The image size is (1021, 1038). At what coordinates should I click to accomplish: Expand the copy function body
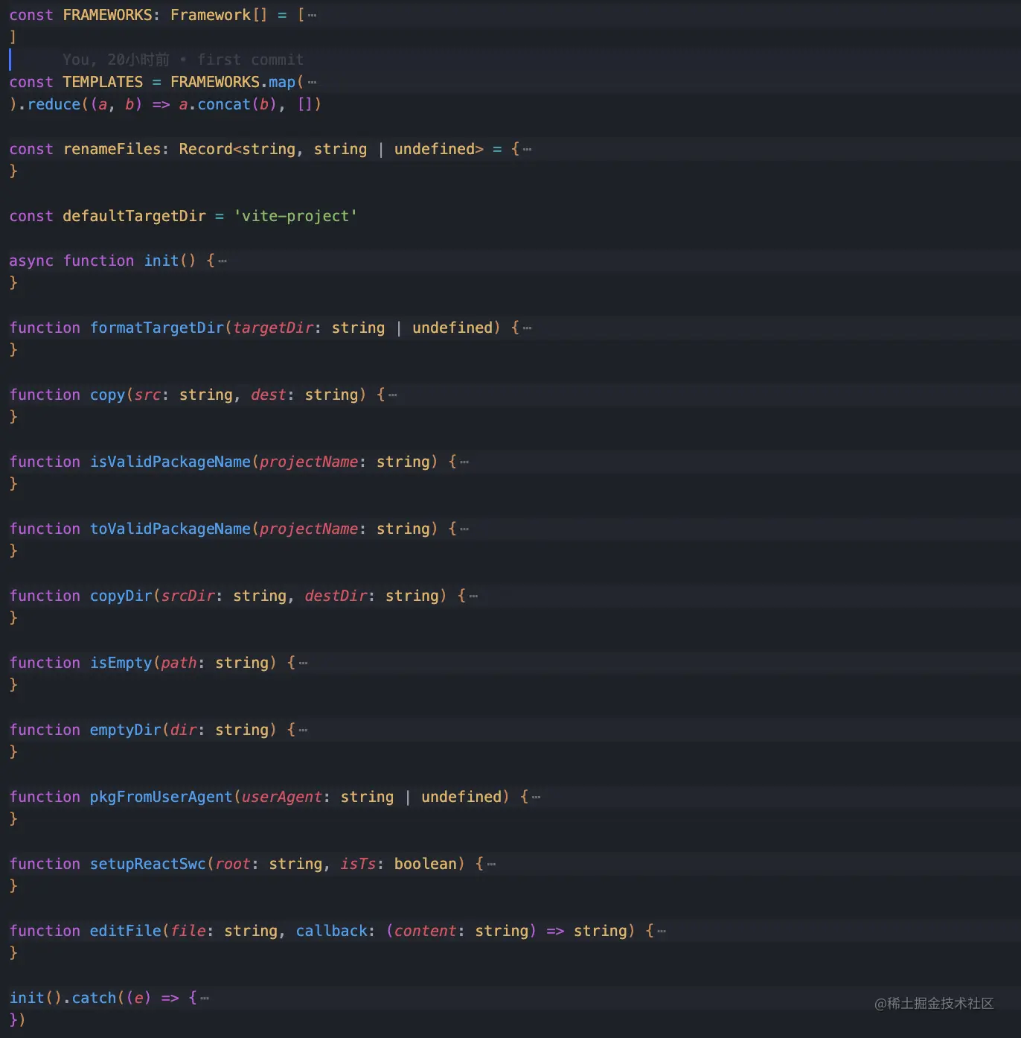click(x=391, y=395)
